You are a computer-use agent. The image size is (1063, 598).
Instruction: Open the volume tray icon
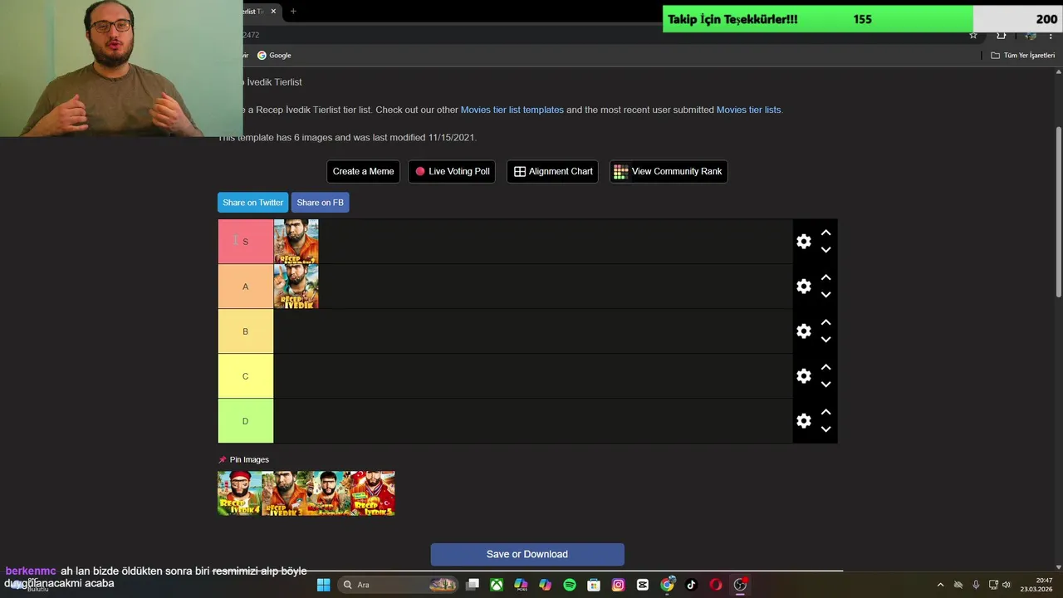click(1007, 585)
